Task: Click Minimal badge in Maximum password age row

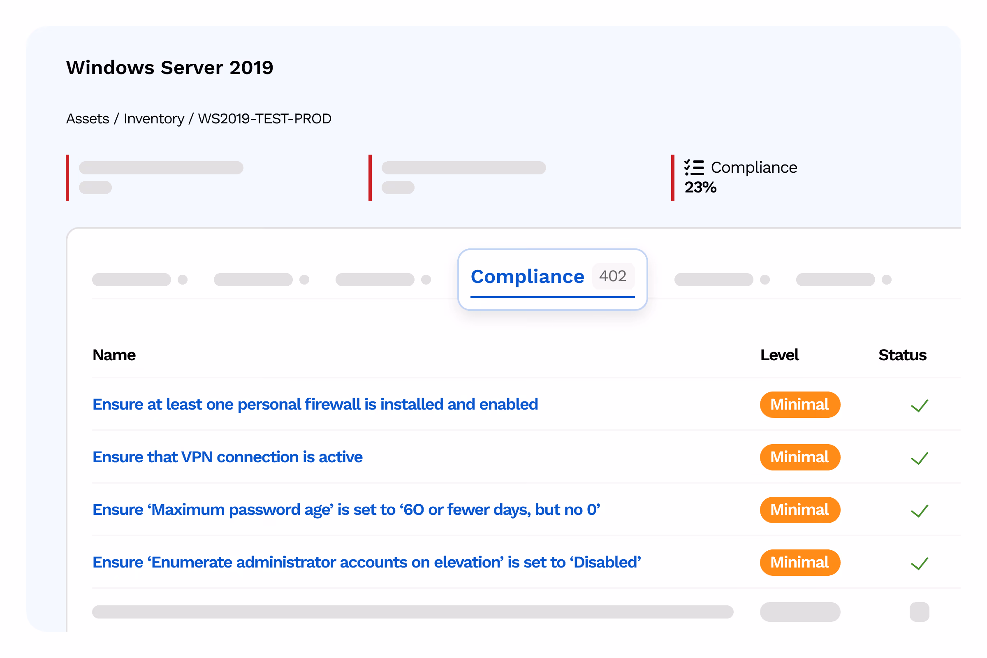Action: [800, 510]
